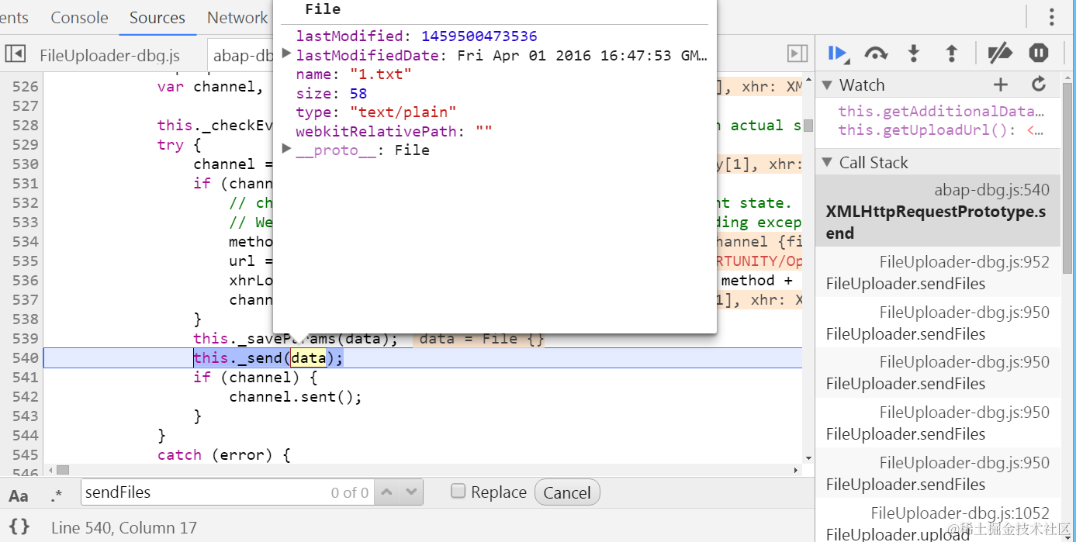Collapse the Call Stack section

(x=828, y=162)
